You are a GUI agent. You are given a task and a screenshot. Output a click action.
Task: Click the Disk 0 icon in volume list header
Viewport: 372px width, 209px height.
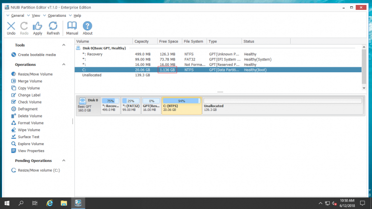pos(78,48)
